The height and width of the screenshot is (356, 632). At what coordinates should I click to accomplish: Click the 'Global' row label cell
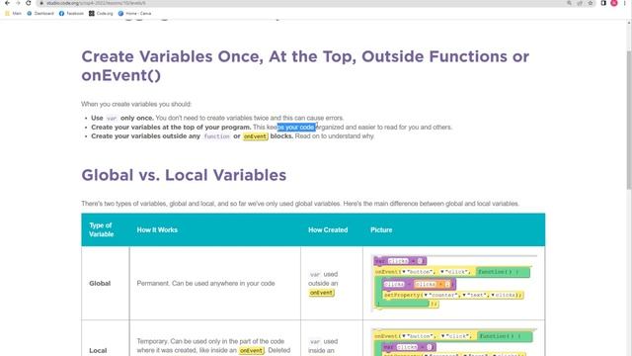[100, 284]
